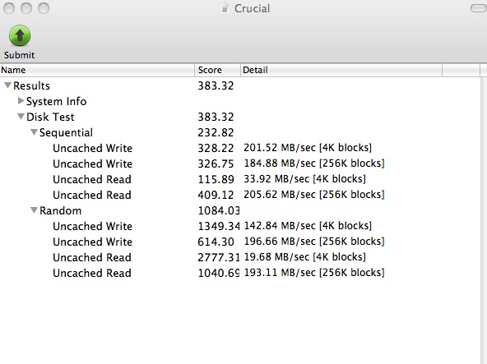Click the middle window control button
Screen dimensions: 487x364
[26, 8]
